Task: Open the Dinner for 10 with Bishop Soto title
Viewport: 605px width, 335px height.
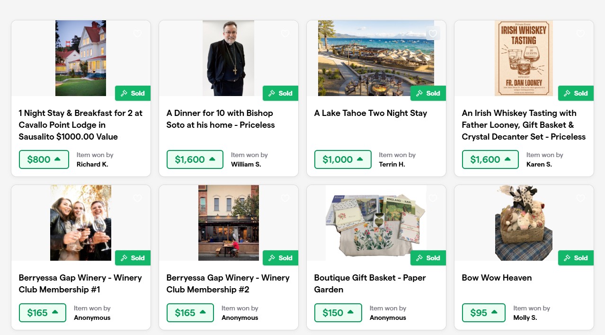Action: click(x=220, y=119)
